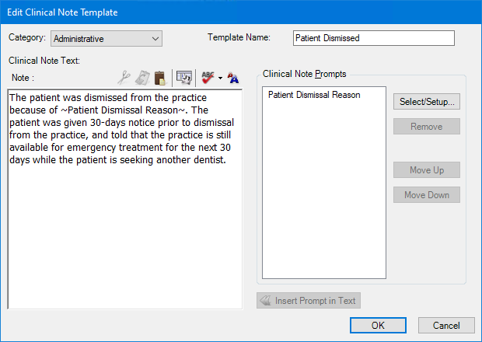This screenshot has height=342, width=482.
Task: Click the Move Up button
Action: (426, 170)
